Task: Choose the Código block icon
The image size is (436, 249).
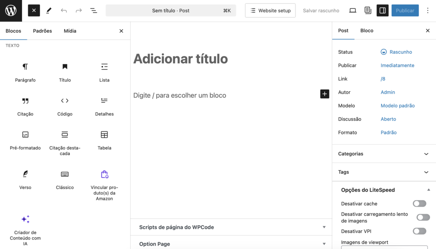Action: (x=65, y=101)
